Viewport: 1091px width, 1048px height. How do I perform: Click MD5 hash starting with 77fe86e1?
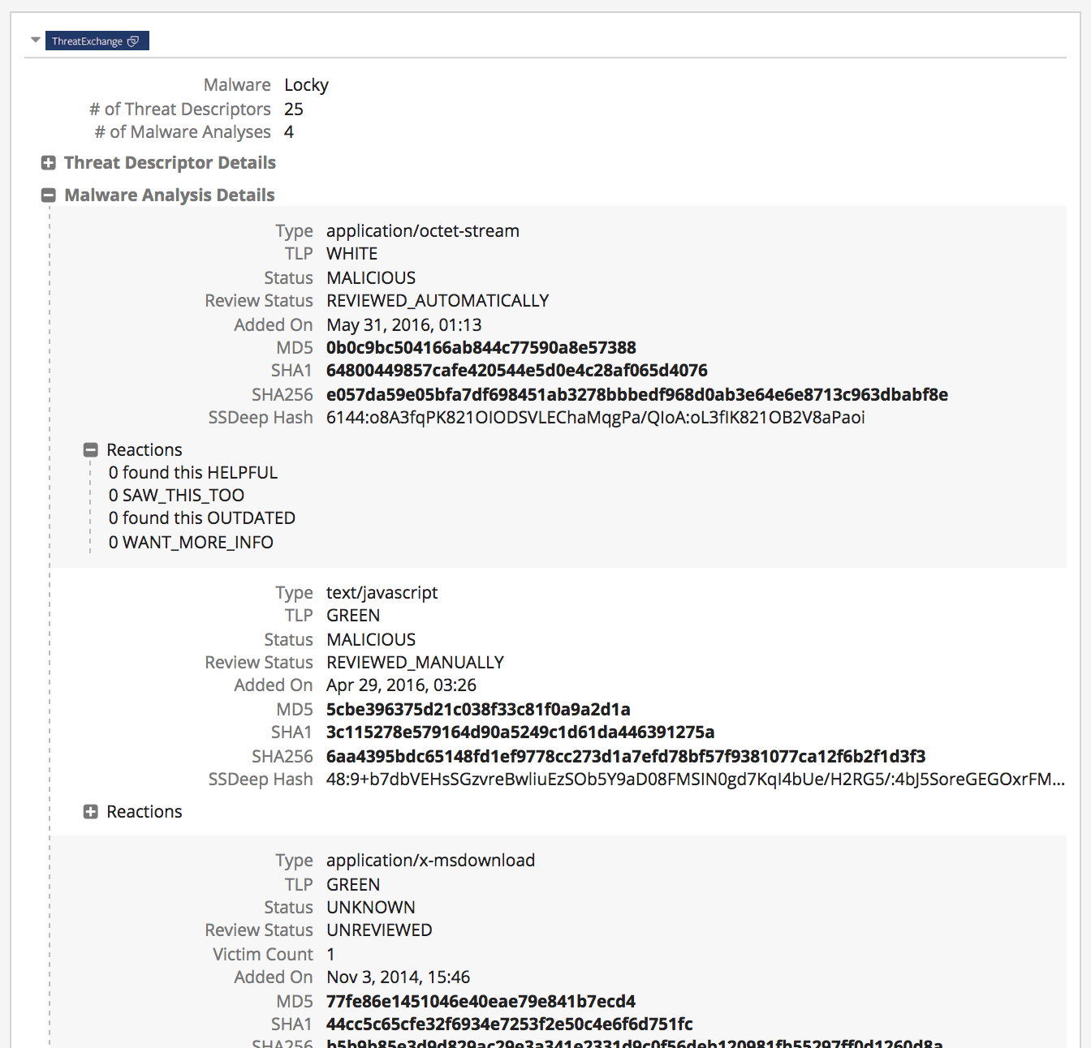click(481, 1002)
